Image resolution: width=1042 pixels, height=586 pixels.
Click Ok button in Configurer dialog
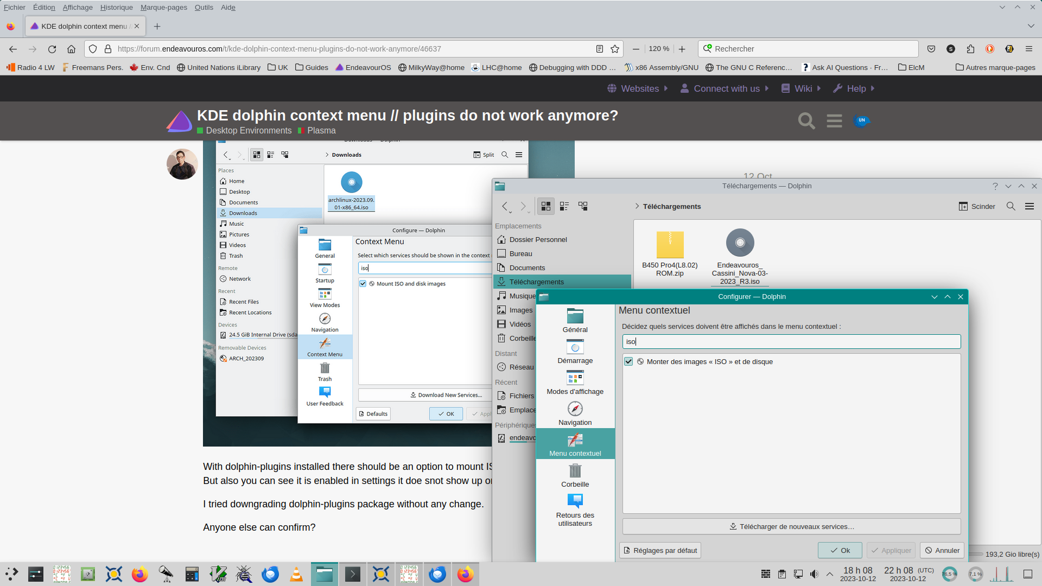(840, 550)
